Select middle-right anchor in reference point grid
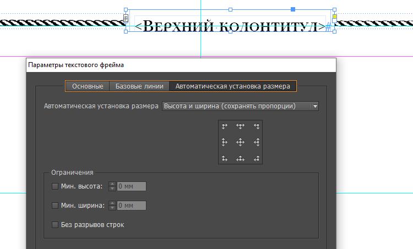The width and height of the screenshot is (413, 249). coord(257,142)
